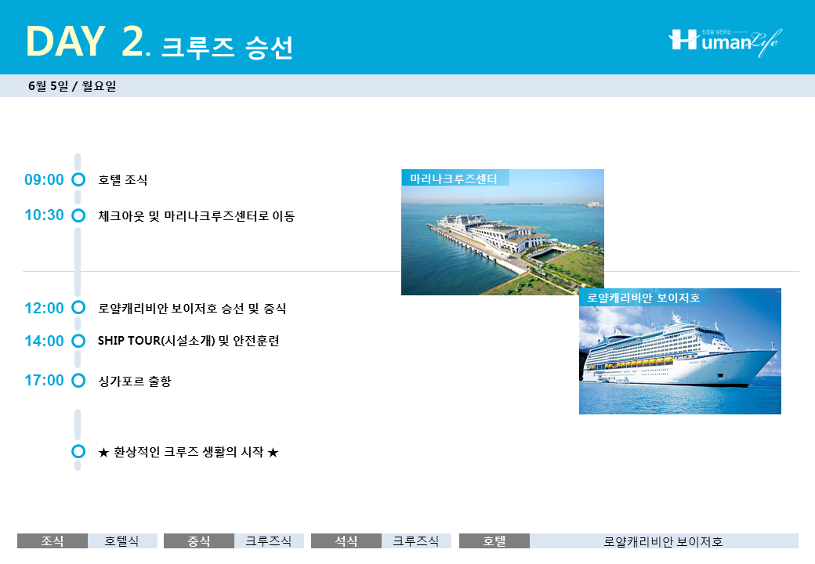The image size is (815, 564).
Task: Click the 12:00 time label
Action: click(x=44, y=308)
